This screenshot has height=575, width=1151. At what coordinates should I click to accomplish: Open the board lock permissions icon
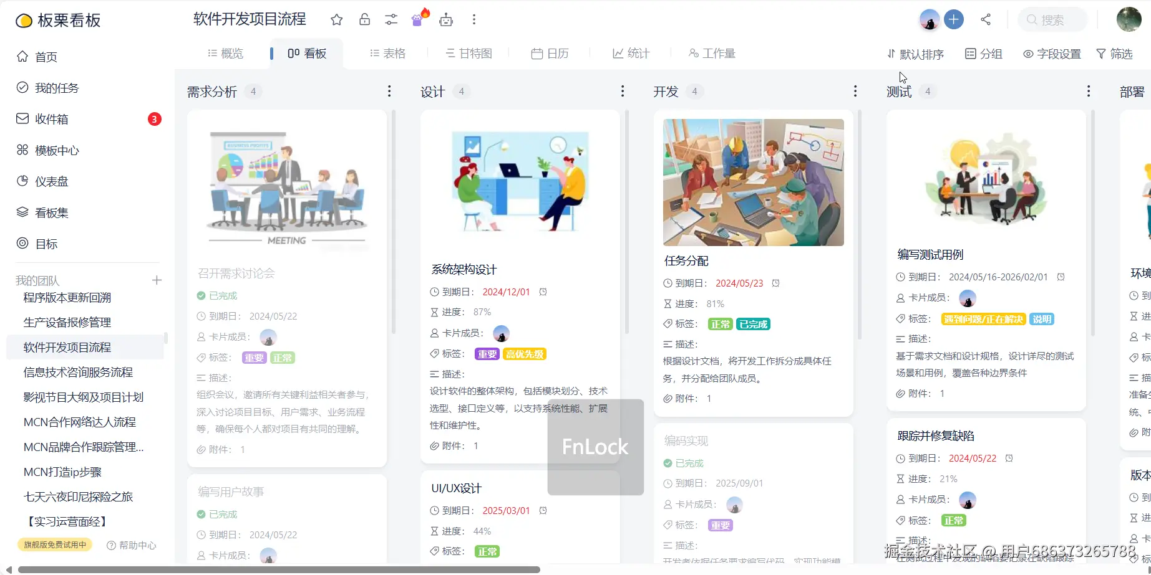[x=365, y=19]
